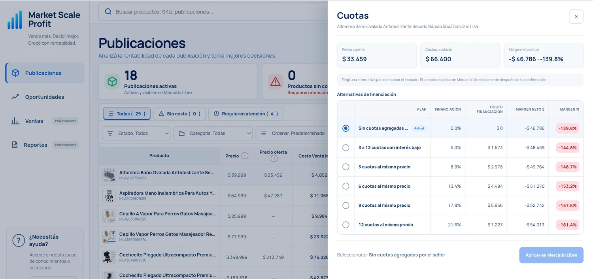Click the info icon under Precio oferta
The image size is (593, 279).
[x=274, y=158]
